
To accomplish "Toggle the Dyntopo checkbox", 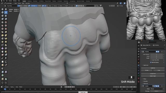I will point(118,6).
